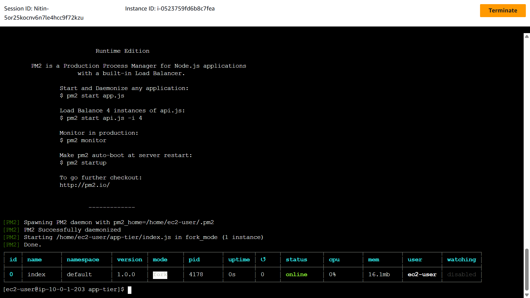Click the '[PM2] Done.' log line
Screen dimensions: 530x298
pyautogui.click(x=22, y=245)
